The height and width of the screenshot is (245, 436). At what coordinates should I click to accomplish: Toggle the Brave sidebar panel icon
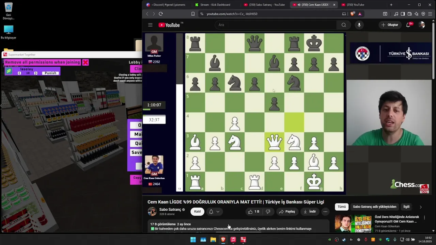point(403,14)
